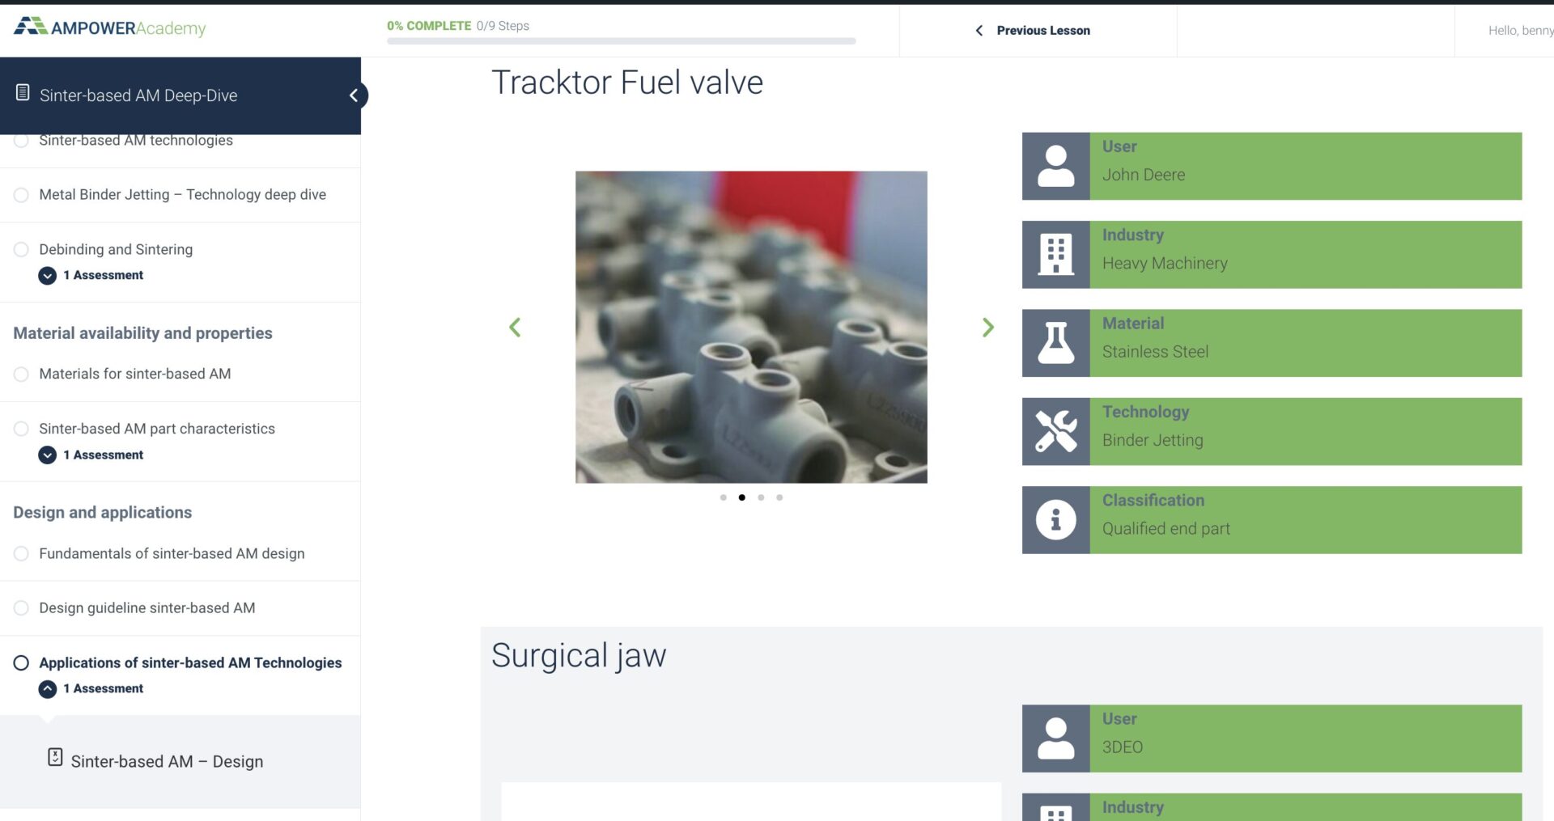This screenshot has height=821, width=1554.
Task: Toggle the Design guideline sinter-based AM circle
Action: 22,607
